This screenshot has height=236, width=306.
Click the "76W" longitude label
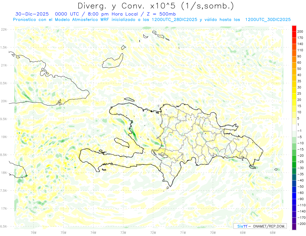click(x=34, y=233)
